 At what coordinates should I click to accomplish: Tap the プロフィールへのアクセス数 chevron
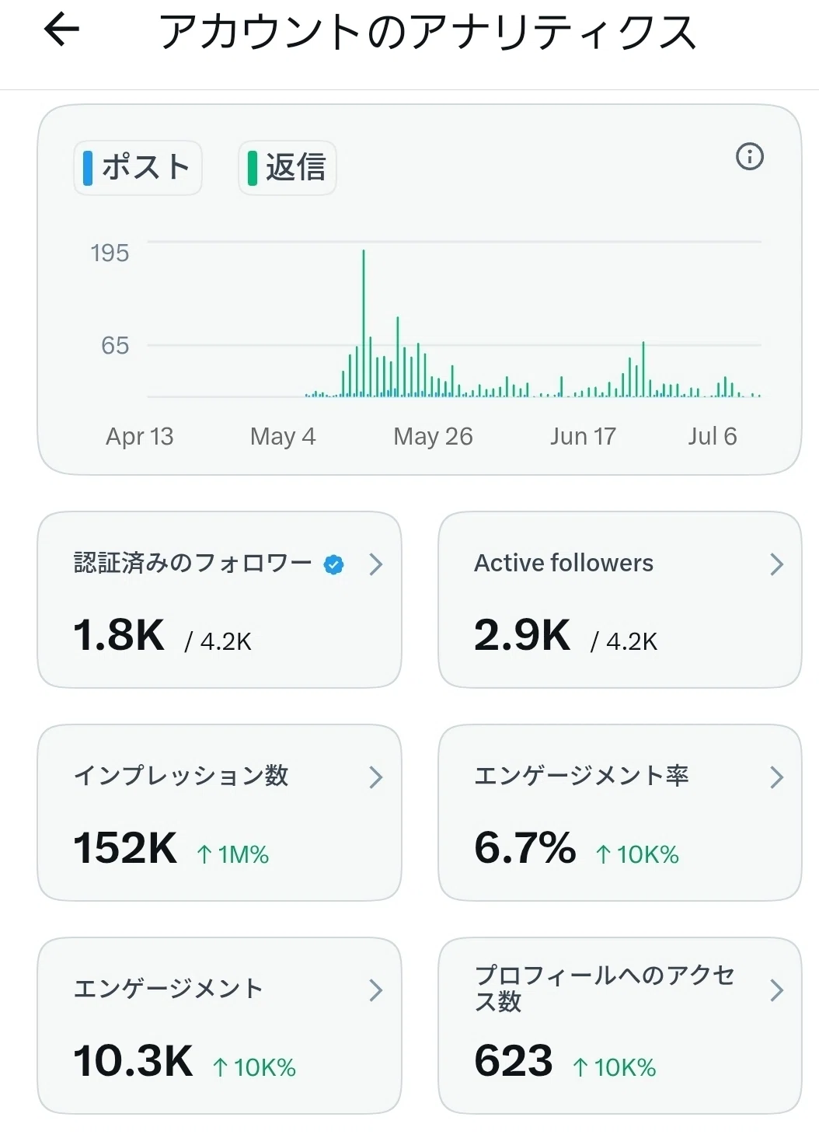tap(776, 990)
